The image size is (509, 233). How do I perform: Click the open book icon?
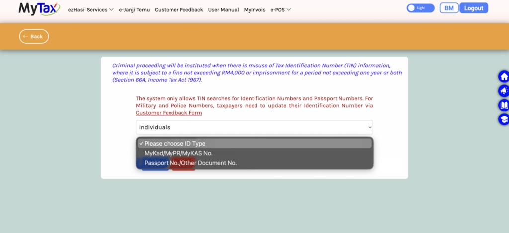[503, 105]
